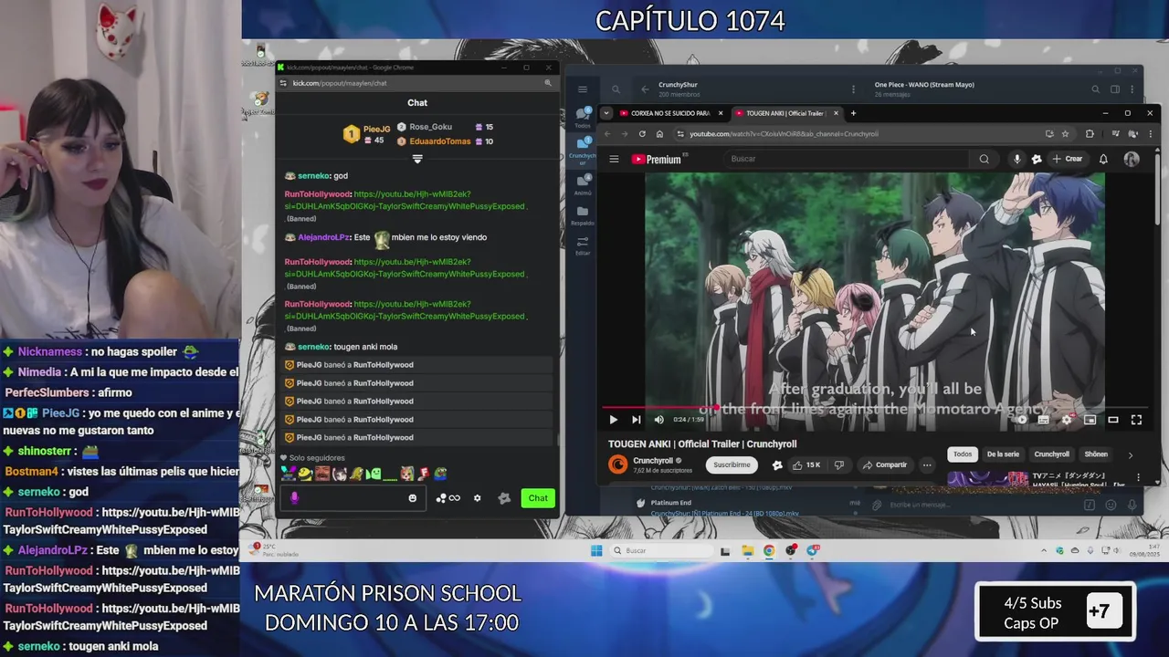The width and height of the screenshot is (1169, 657).
Task: Open more actions ellipsis under video
Action: [927, 464]
